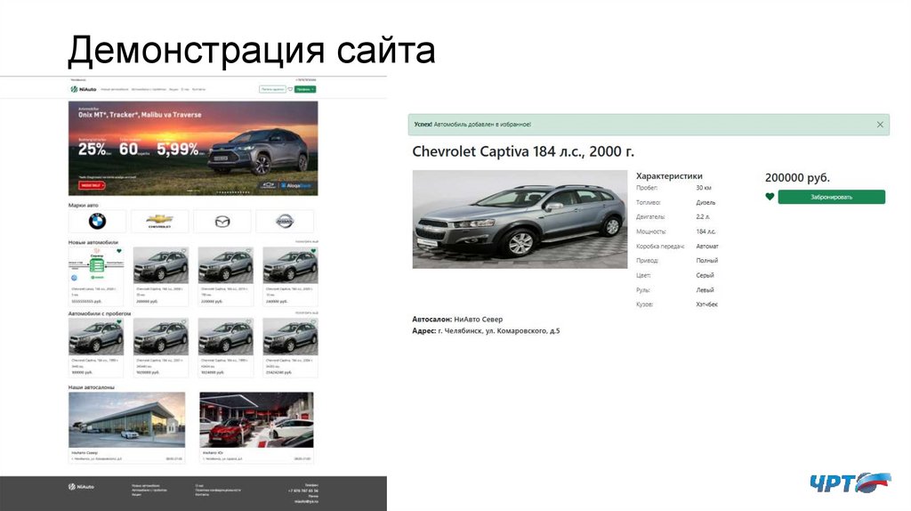
Task: Click the Onix MT Tracker promo banner image
Action: 193,149
